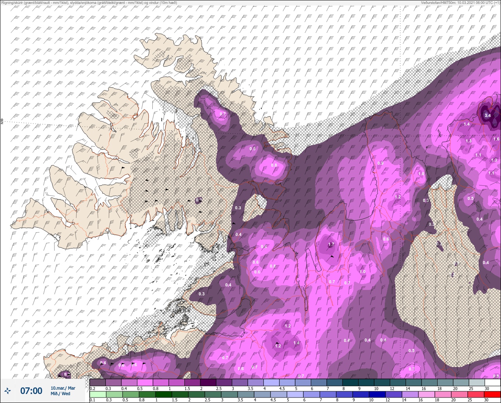
Task: Select the weekday text "Mið./ Wed"
Action: click(61, 394)
